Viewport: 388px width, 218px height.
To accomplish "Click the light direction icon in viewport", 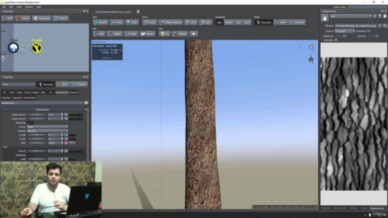I will coord(311,47).
